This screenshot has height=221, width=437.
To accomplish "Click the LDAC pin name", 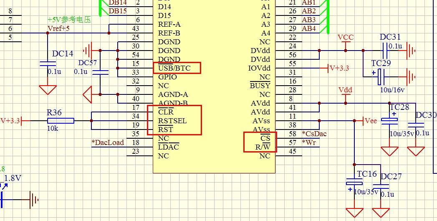I will coord(168,147).
